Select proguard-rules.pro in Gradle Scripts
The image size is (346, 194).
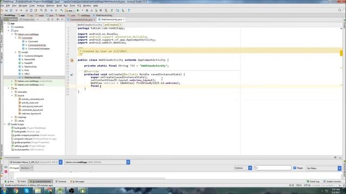[23, 139]
